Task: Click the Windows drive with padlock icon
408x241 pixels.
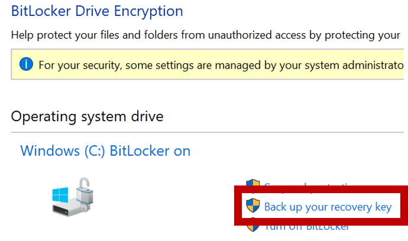Action: pos(73,197)
